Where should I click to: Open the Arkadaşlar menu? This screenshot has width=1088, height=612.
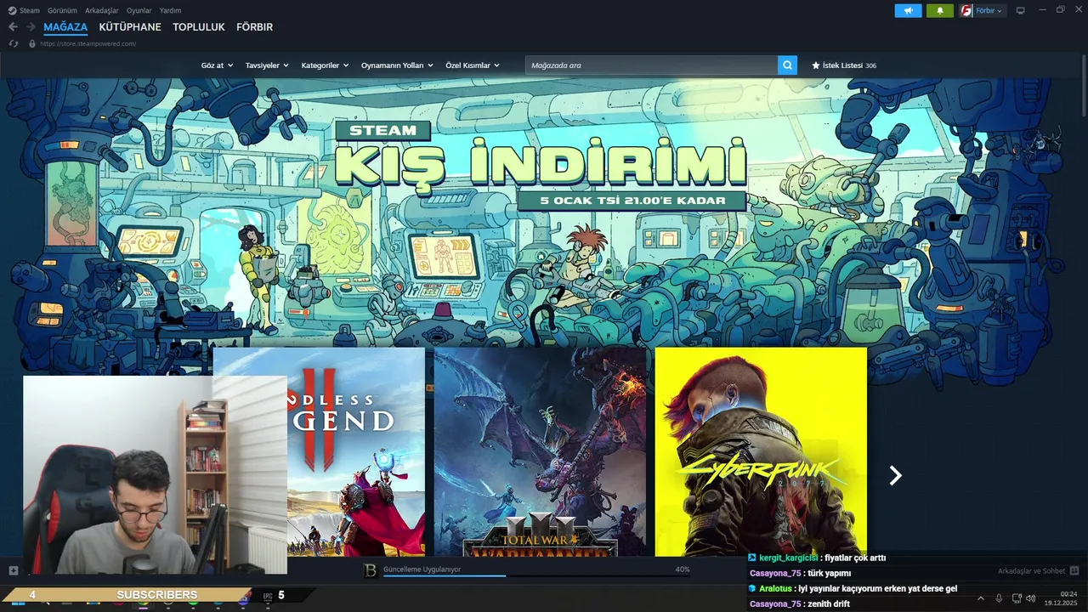click(102, 11)
